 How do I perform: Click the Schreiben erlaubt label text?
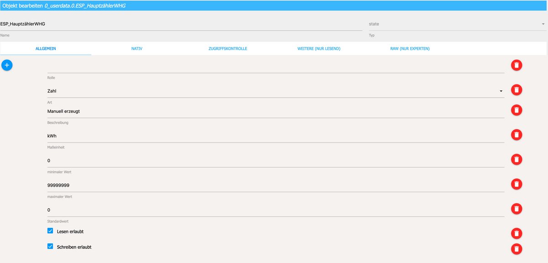click(74, 247)
